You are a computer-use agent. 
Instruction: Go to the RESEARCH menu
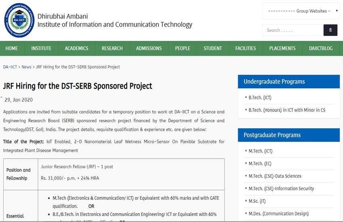coord(112,48)
